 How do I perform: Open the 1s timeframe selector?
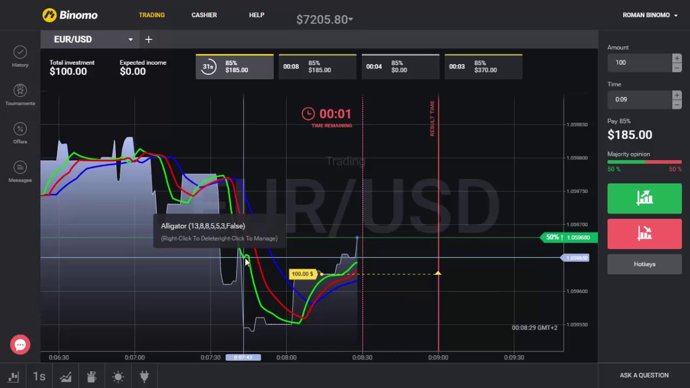click(39, 377)
